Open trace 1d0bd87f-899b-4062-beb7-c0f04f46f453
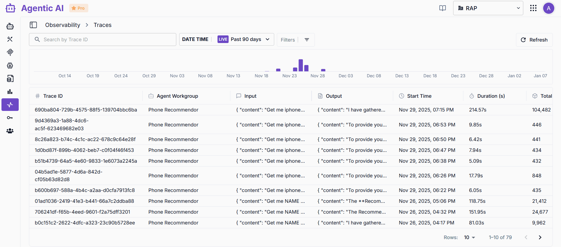 pos(84,150)
